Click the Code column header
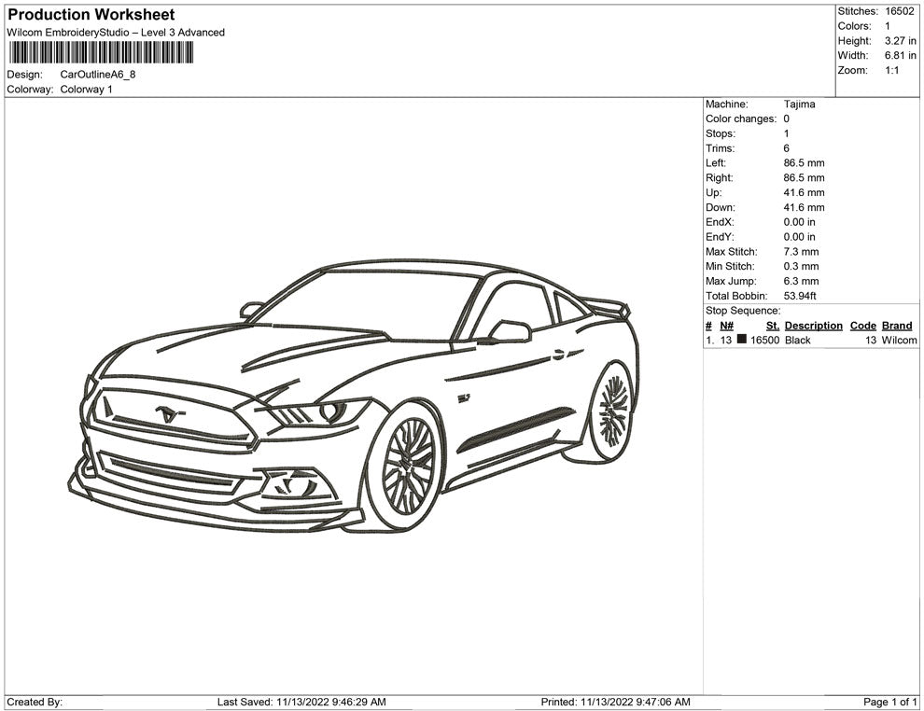 point(862,326)
